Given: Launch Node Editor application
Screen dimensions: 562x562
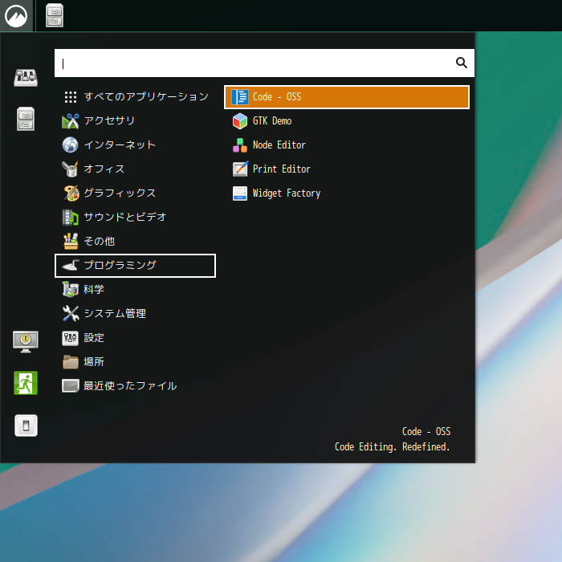Looking at the screenshot, I should [347, 145].
